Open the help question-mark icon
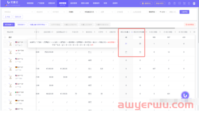 tap(175, 4)
